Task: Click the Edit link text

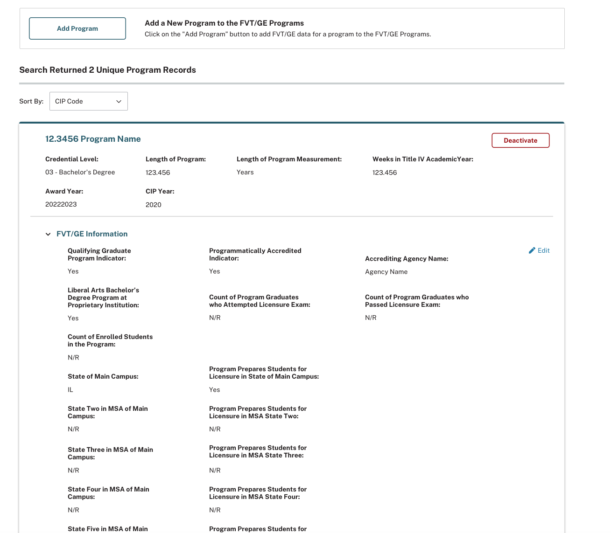Action: point(543,250)
